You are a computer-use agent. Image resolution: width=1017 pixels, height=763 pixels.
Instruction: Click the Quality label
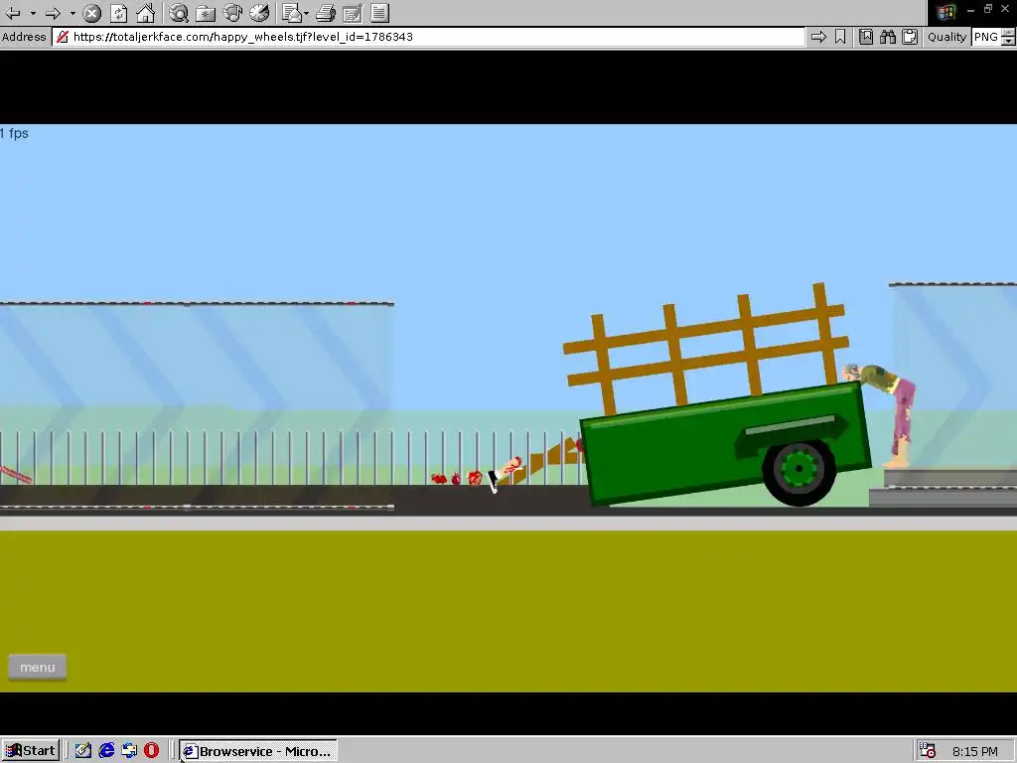click(x=946, y=37)
